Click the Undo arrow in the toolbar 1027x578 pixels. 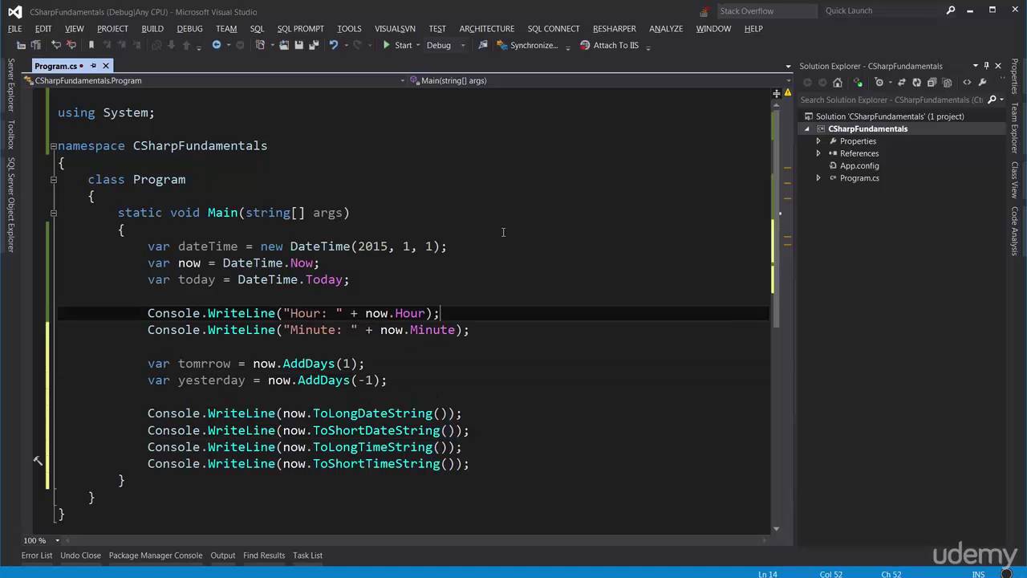point(333,46)
